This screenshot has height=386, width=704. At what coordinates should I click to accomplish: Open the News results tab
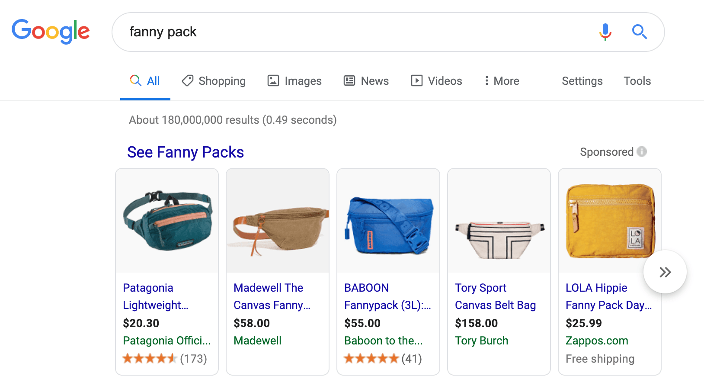pos(366,81)
